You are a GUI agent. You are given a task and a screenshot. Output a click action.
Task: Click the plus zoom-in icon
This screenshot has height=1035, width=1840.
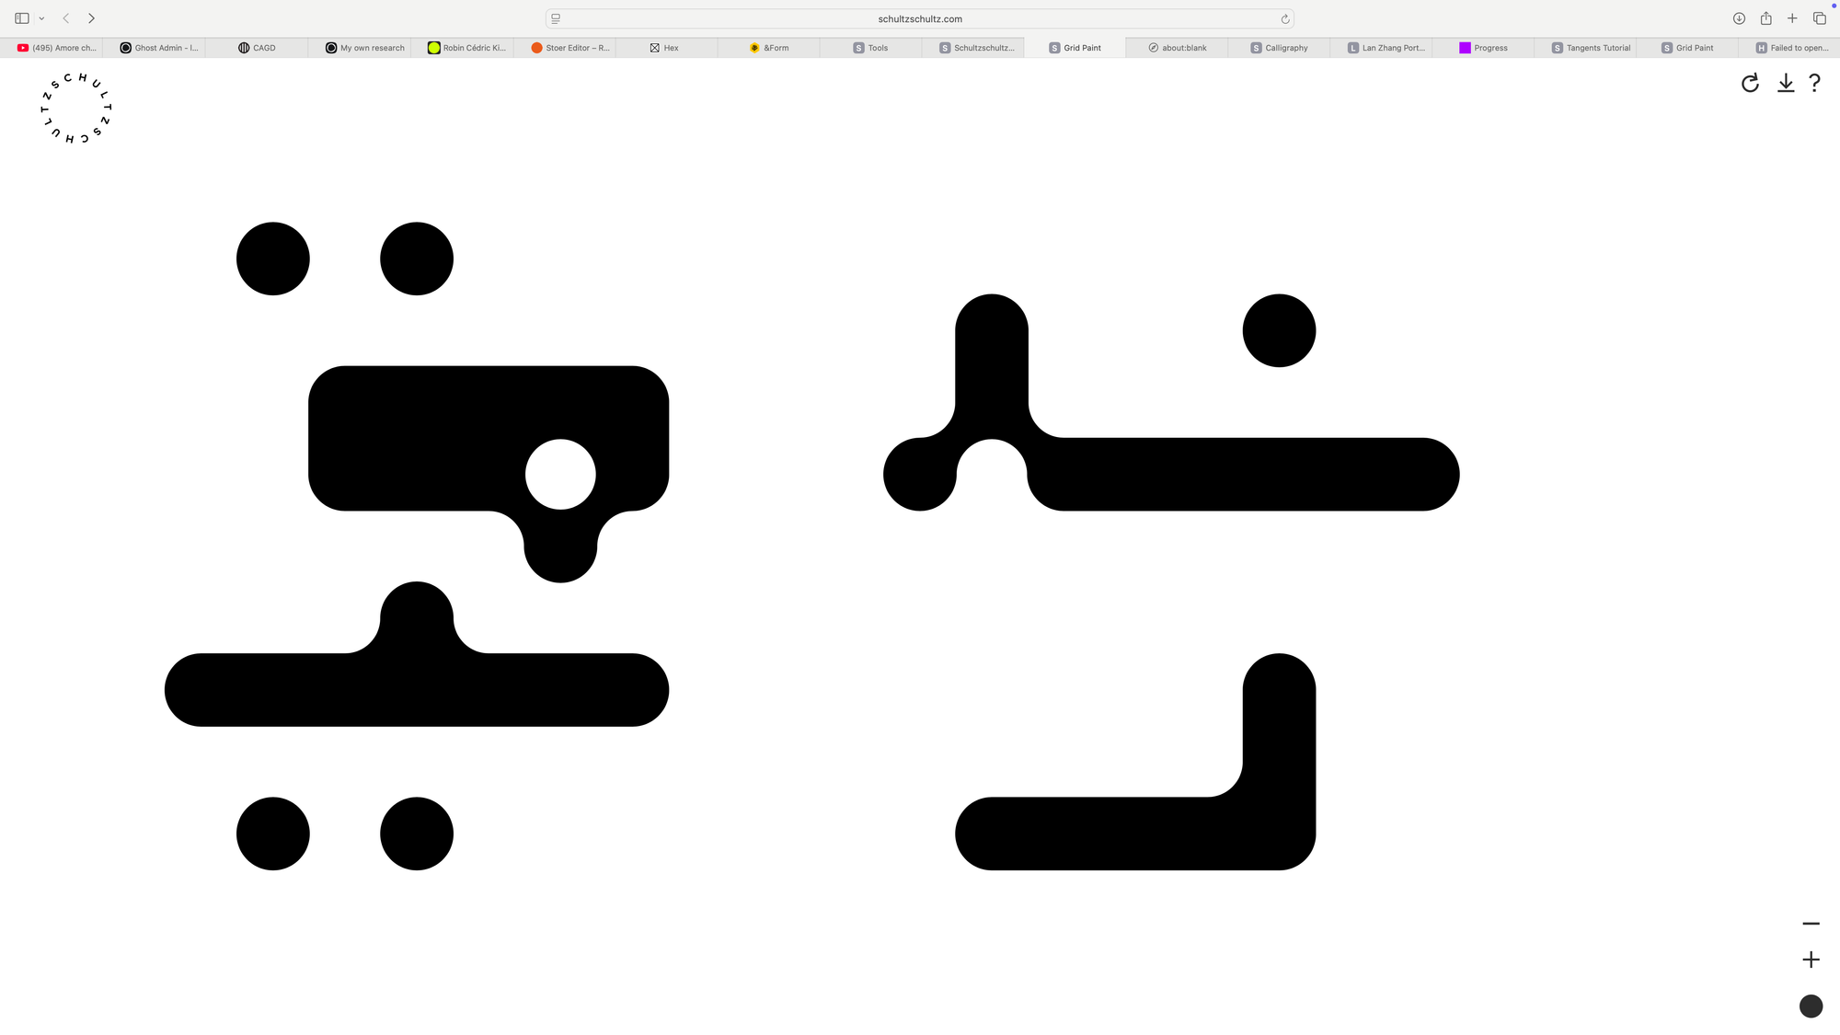click(1811, 960)
